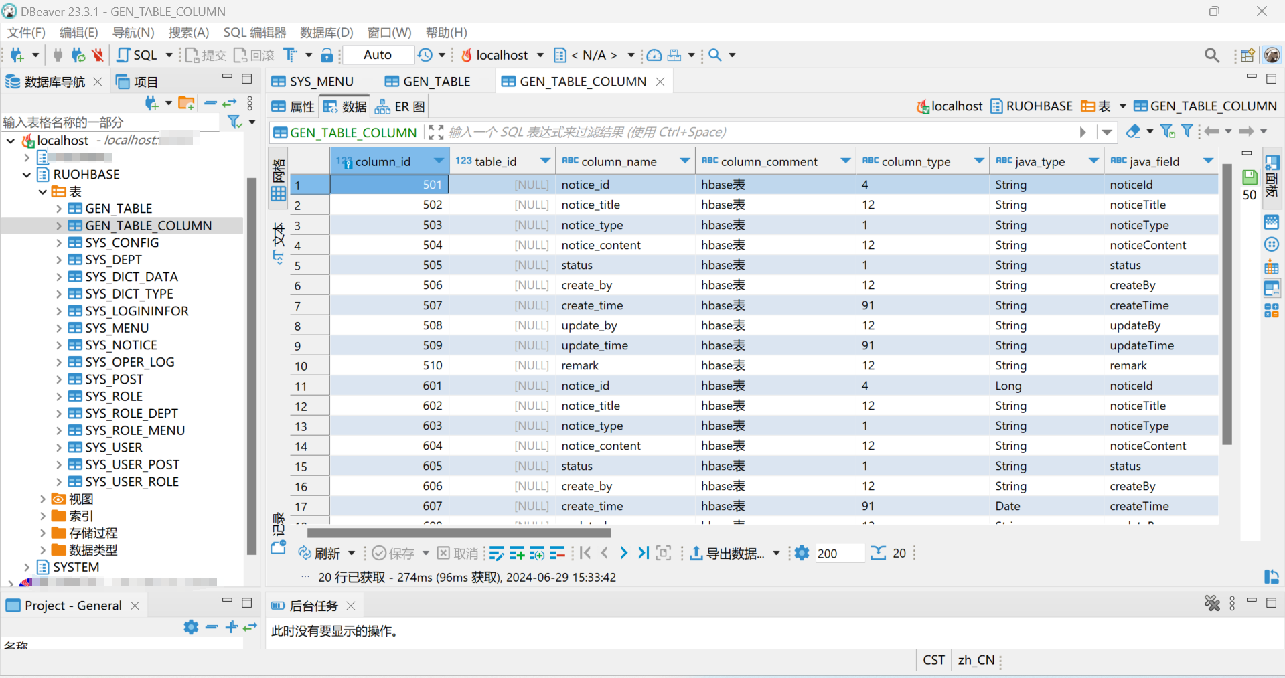Viewport: 1285px width, 678px height.
Task: Open the export data tool
Action: 728,554
